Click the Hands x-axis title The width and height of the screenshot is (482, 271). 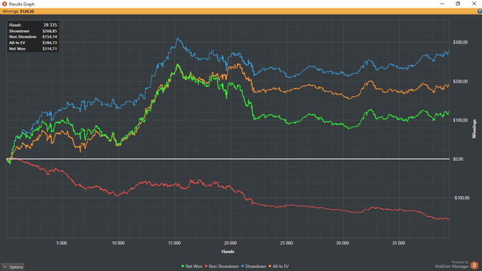228,252
